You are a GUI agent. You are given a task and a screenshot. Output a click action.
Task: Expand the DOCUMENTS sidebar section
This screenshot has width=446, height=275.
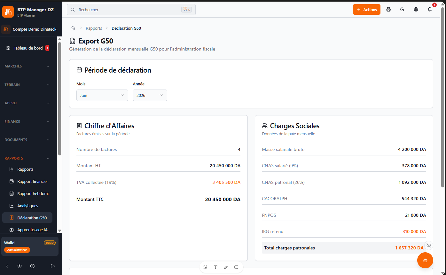coord(27,140)
